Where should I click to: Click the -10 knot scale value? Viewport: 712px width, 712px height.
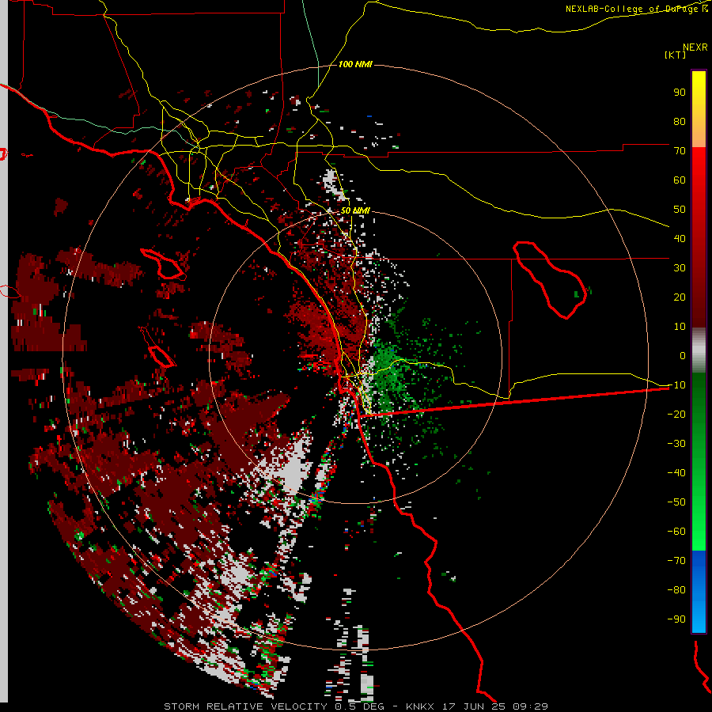[676, 385]
